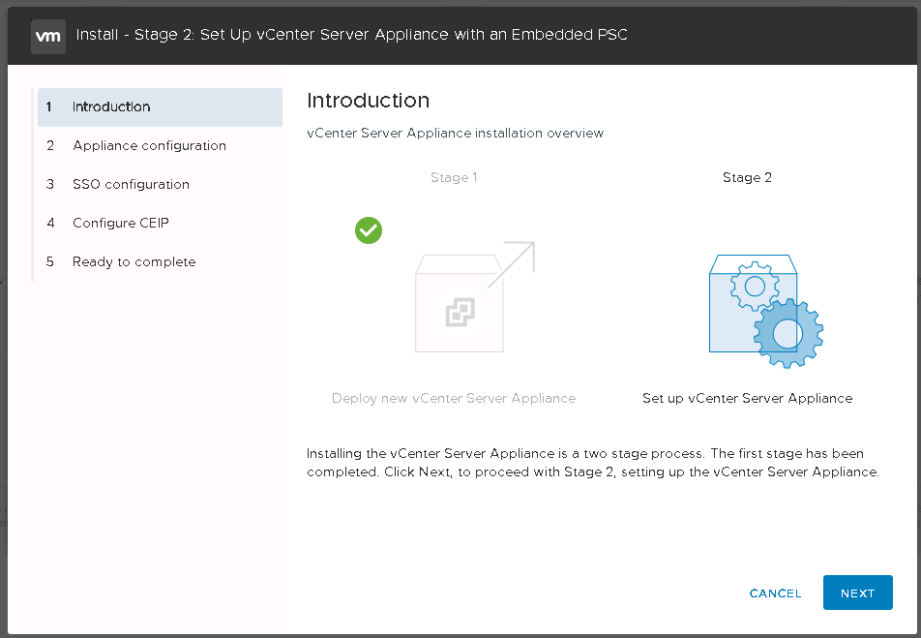Image resolution: width=921 pixels, height=638 pixels.
Task: Click the Introduction page heading
Action: [368, 101]
